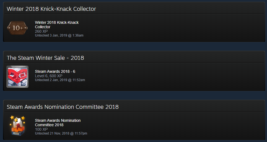The image size is (267, 142).
Task: Click the 10+ number on wooden plaque
Action: (17, 28)
